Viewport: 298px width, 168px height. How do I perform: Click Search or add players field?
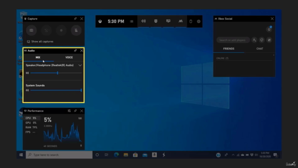pos(233,40)
